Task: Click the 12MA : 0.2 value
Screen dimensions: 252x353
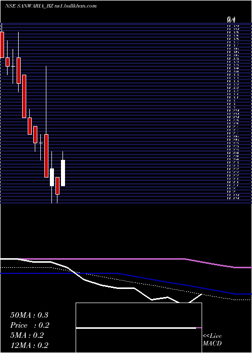Action: click(x=29, y=345)
